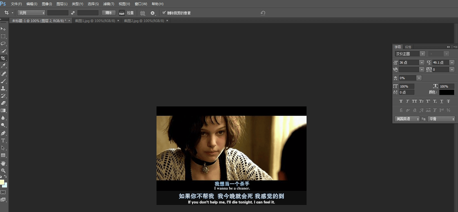Viewport: 458px width, 212px height.
Task: Select the History Brush tool
Action: pos(3,96)
